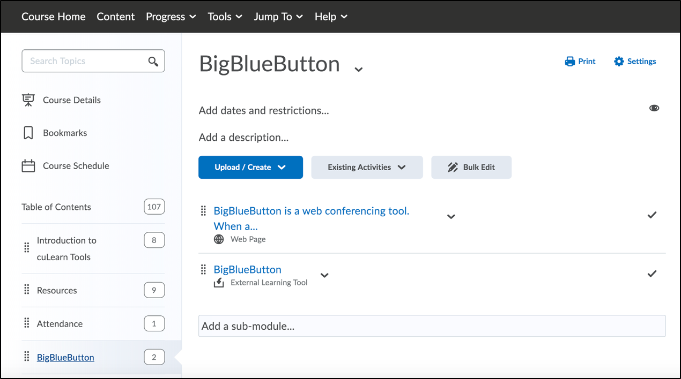Open chevron menu beside BigBlueButton module title
This screenshot has width=681, height=379.
point(359,69)
